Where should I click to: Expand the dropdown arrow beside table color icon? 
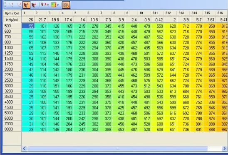pos(58,5)
